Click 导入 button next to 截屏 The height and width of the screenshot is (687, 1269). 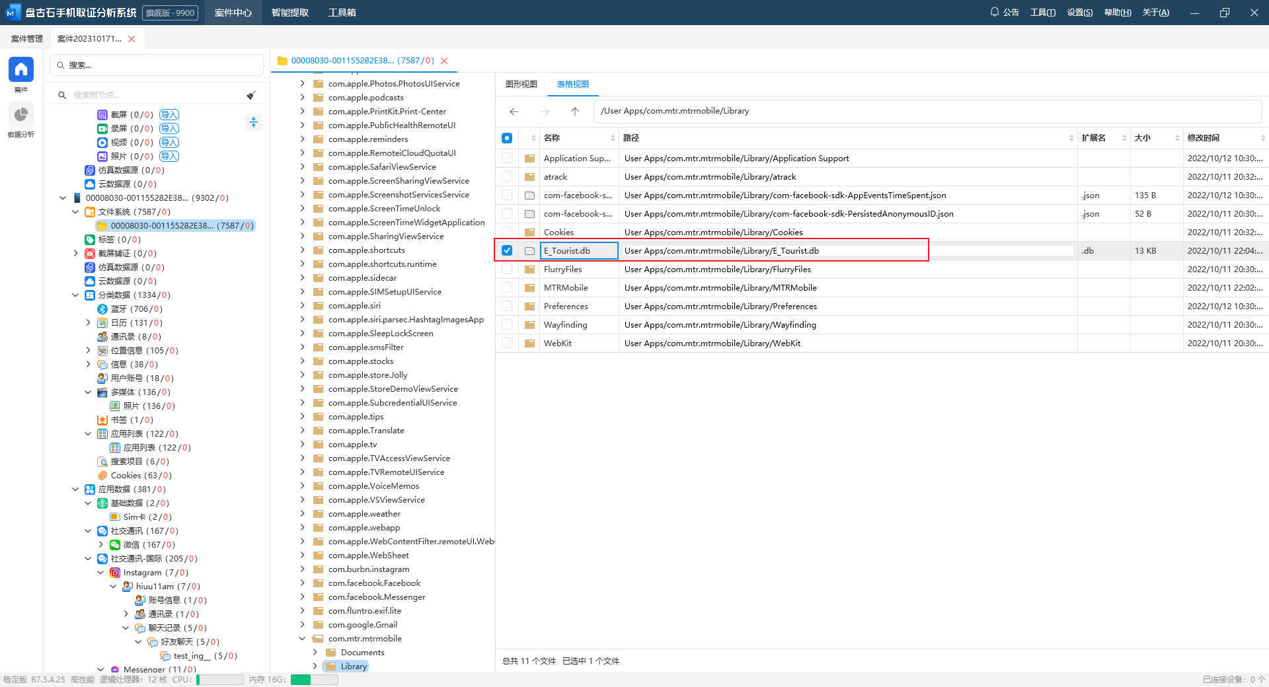tap(169, 115)
